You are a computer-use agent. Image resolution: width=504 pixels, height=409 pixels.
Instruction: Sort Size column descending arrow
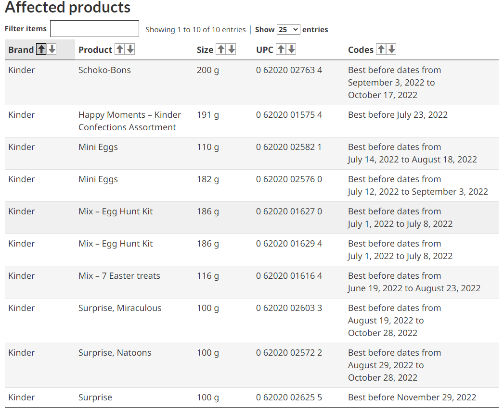click(232, 50)
